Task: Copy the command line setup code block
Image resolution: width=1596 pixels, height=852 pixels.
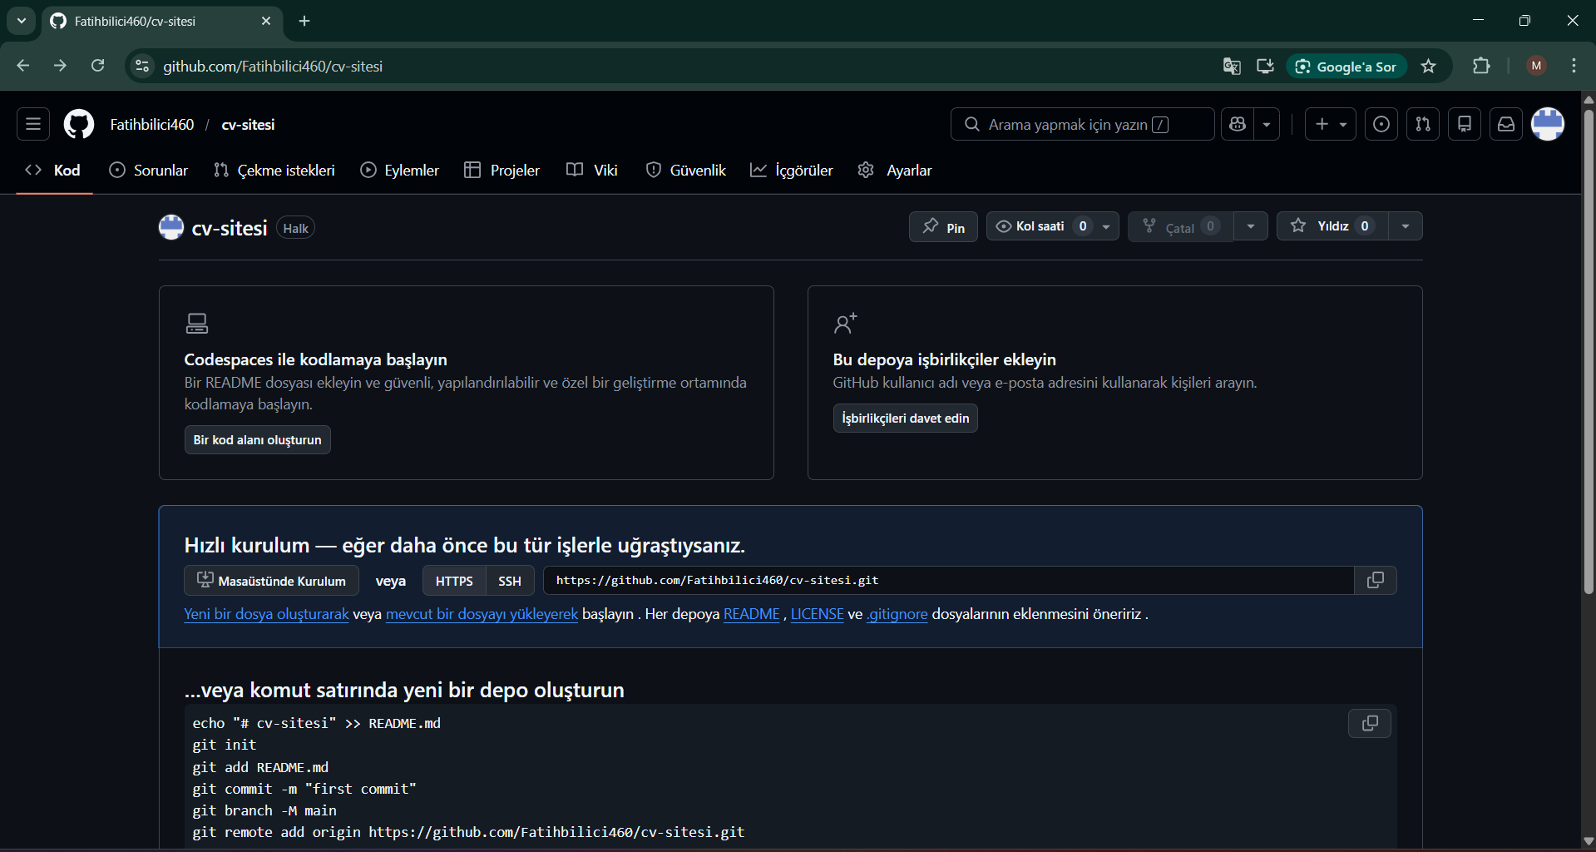Action: [x=1370, y=723]
